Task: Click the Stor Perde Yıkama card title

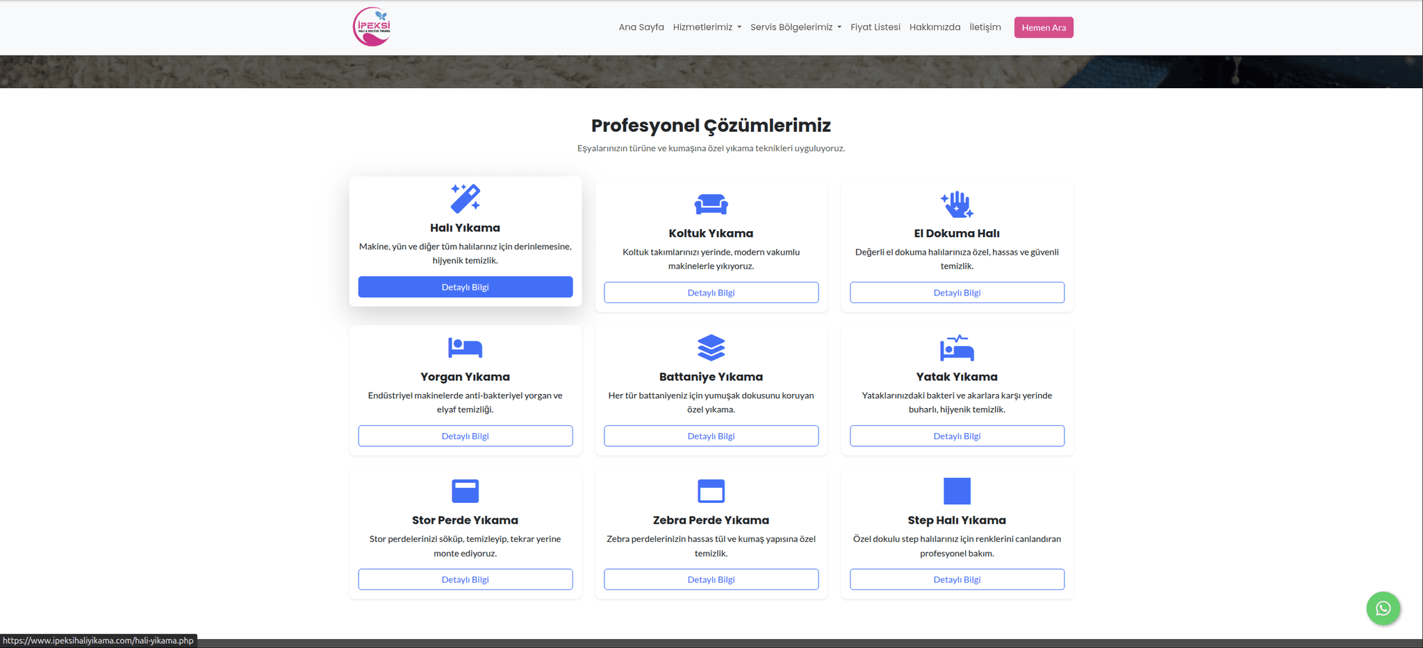Action: [x=465, y=520]
